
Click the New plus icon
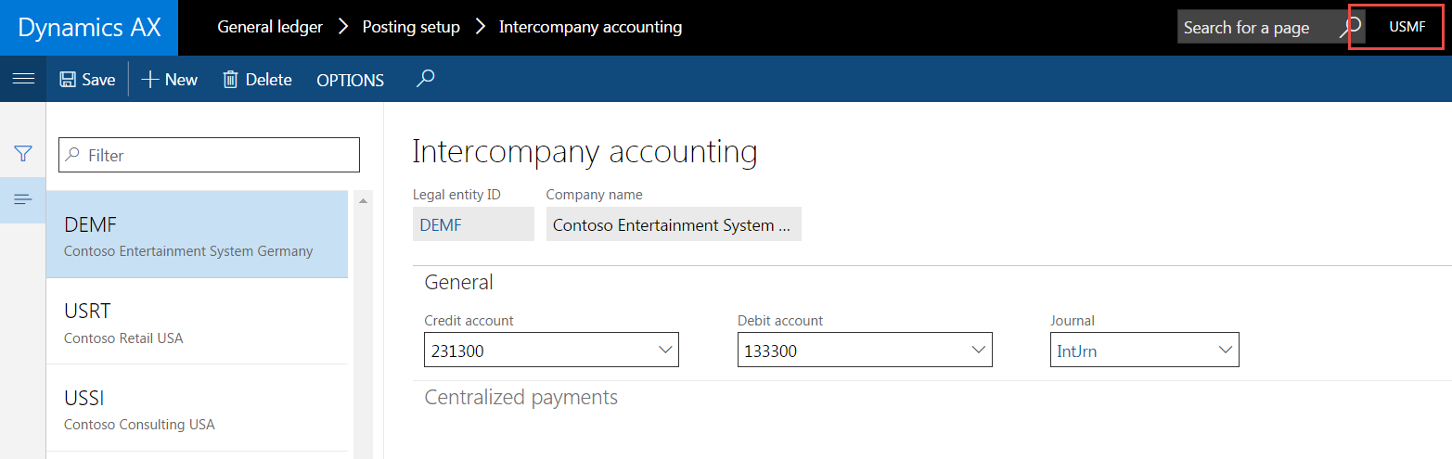click(150, 80)
